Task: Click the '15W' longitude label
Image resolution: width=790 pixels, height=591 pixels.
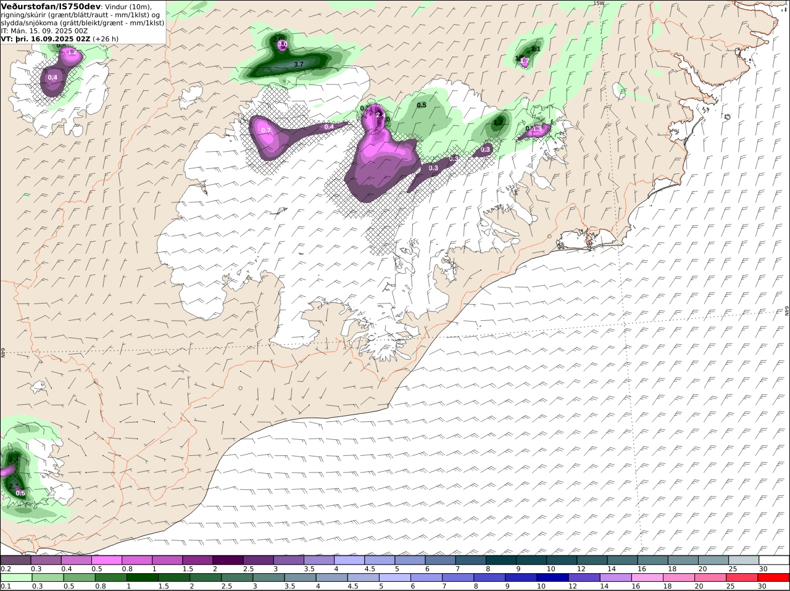Action: click(x=598, y=3)
